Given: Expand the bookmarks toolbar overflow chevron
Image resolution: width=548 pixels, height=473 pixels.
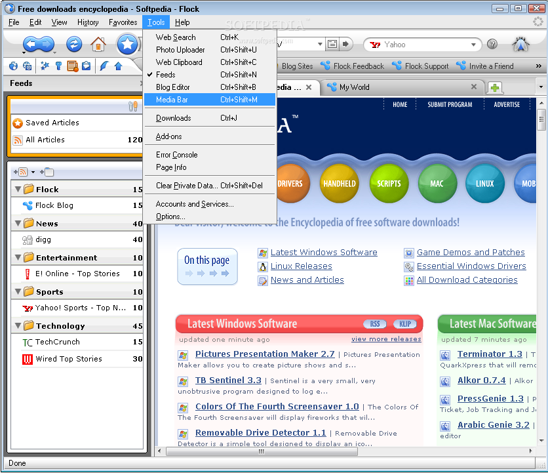Looking at the screenshot, I should (x=539, y=66).
